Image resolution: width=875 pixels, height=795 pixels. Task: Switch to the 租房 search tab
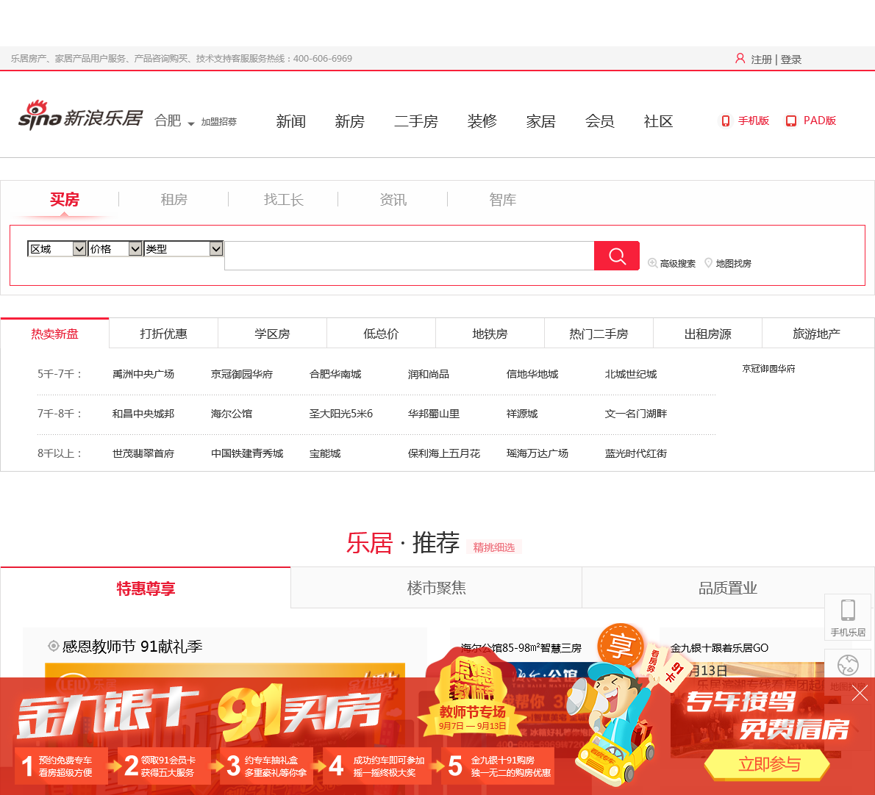pyautogui.click(x=174, y=200)
